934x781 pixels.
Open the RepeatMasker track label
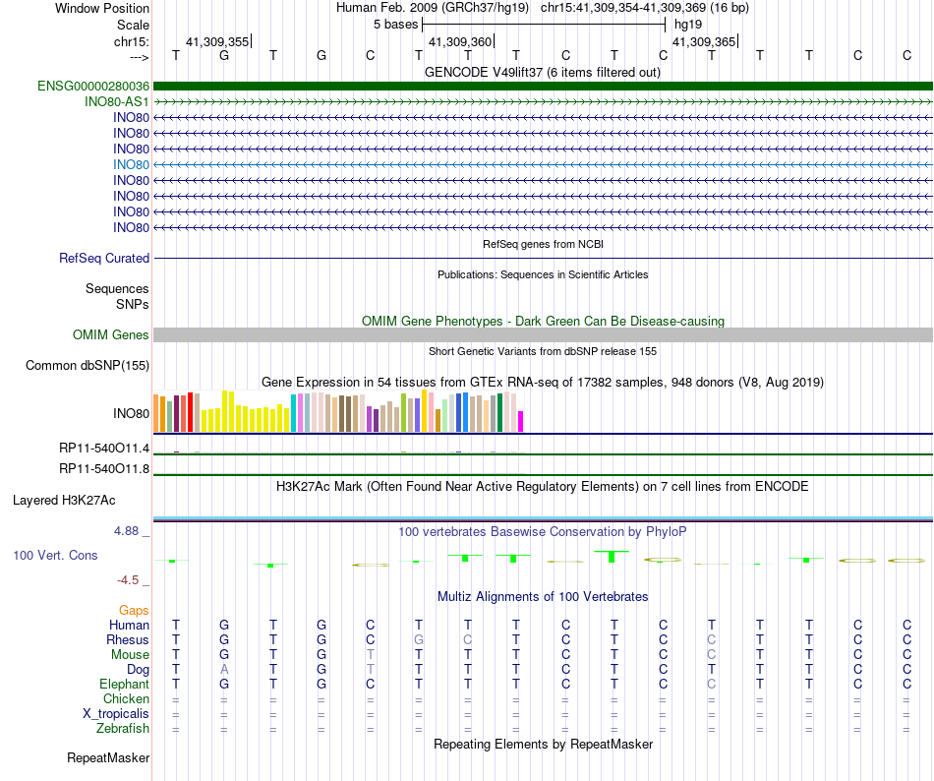pyautogui.click(x=108, y=757)
